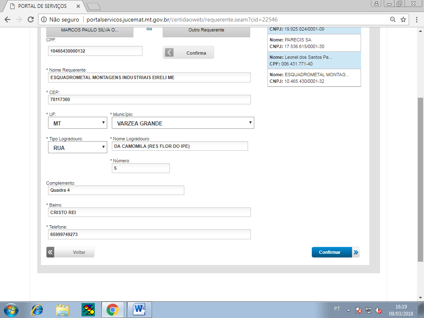
Task: Switch to Microsoft Word on the taskbar
Action: (139, 310)
